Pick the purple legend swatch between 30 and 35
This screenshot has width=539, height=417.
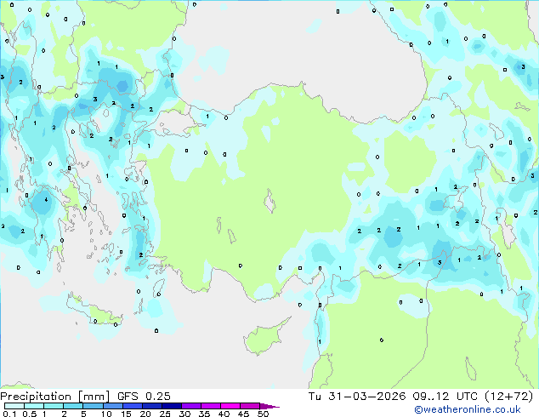[x=191, y=406]
